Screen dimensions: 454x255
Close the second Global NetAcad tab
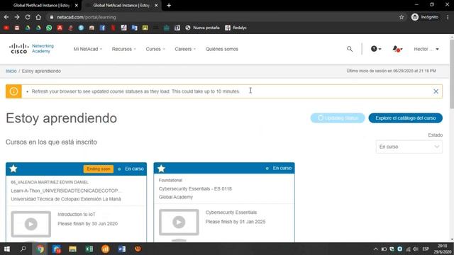pos(156,6)
